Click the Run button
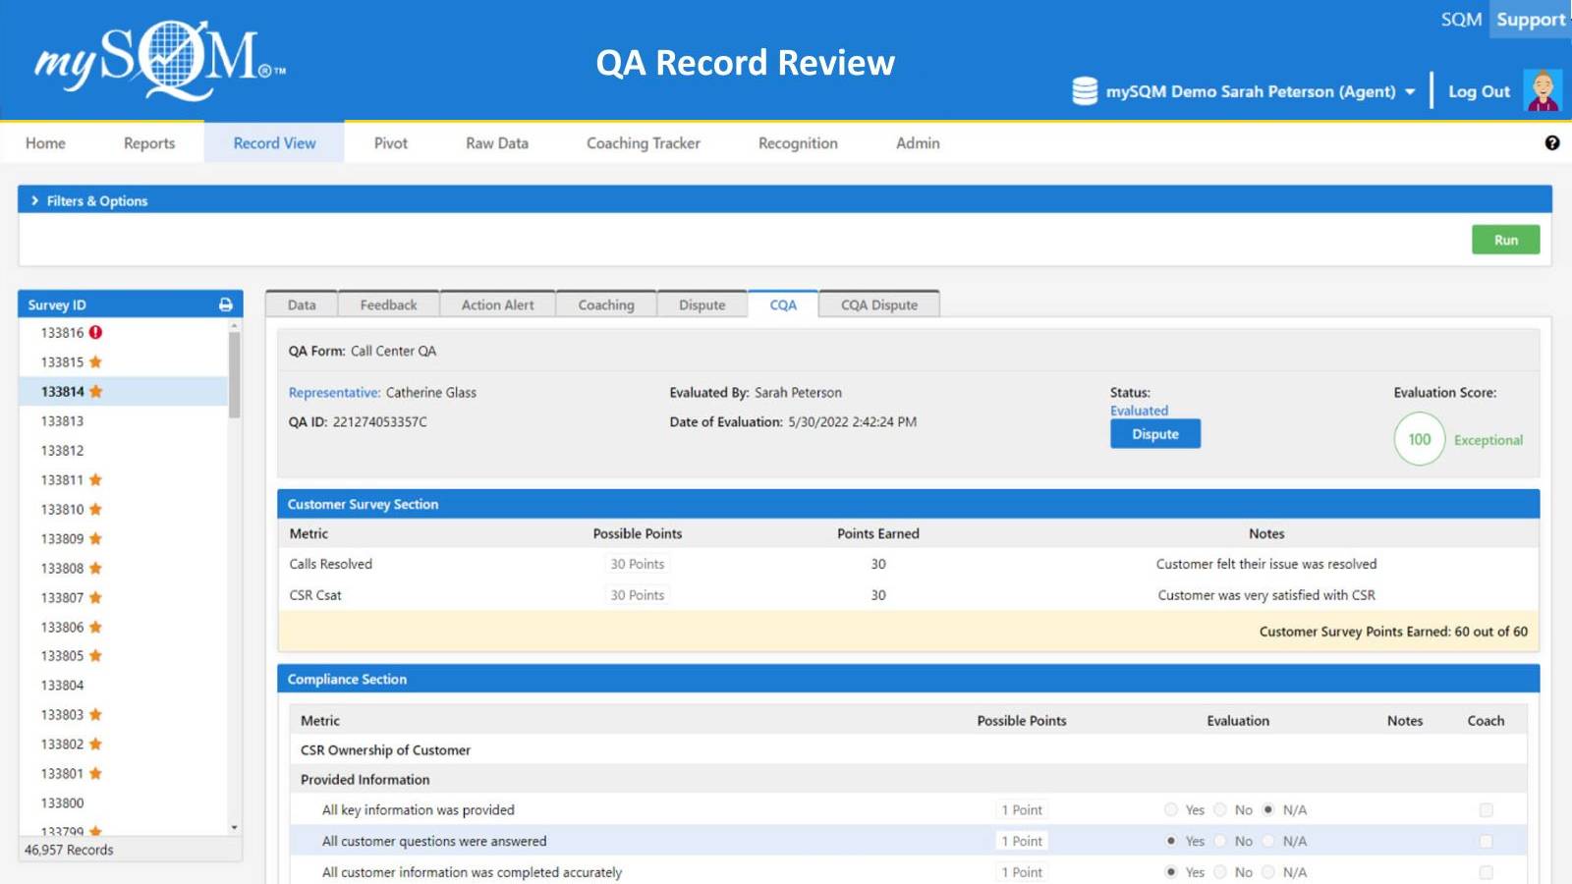 1505,240
